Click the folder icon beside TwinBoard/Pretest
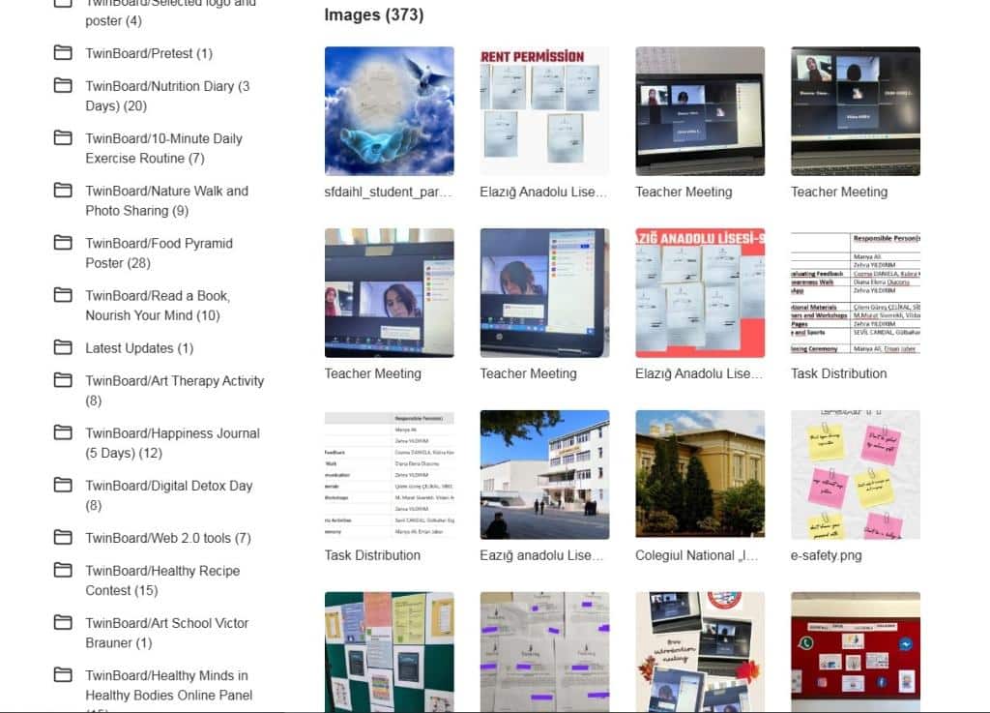The height and width of the screenshot is (713, 990). pos(63,53)
